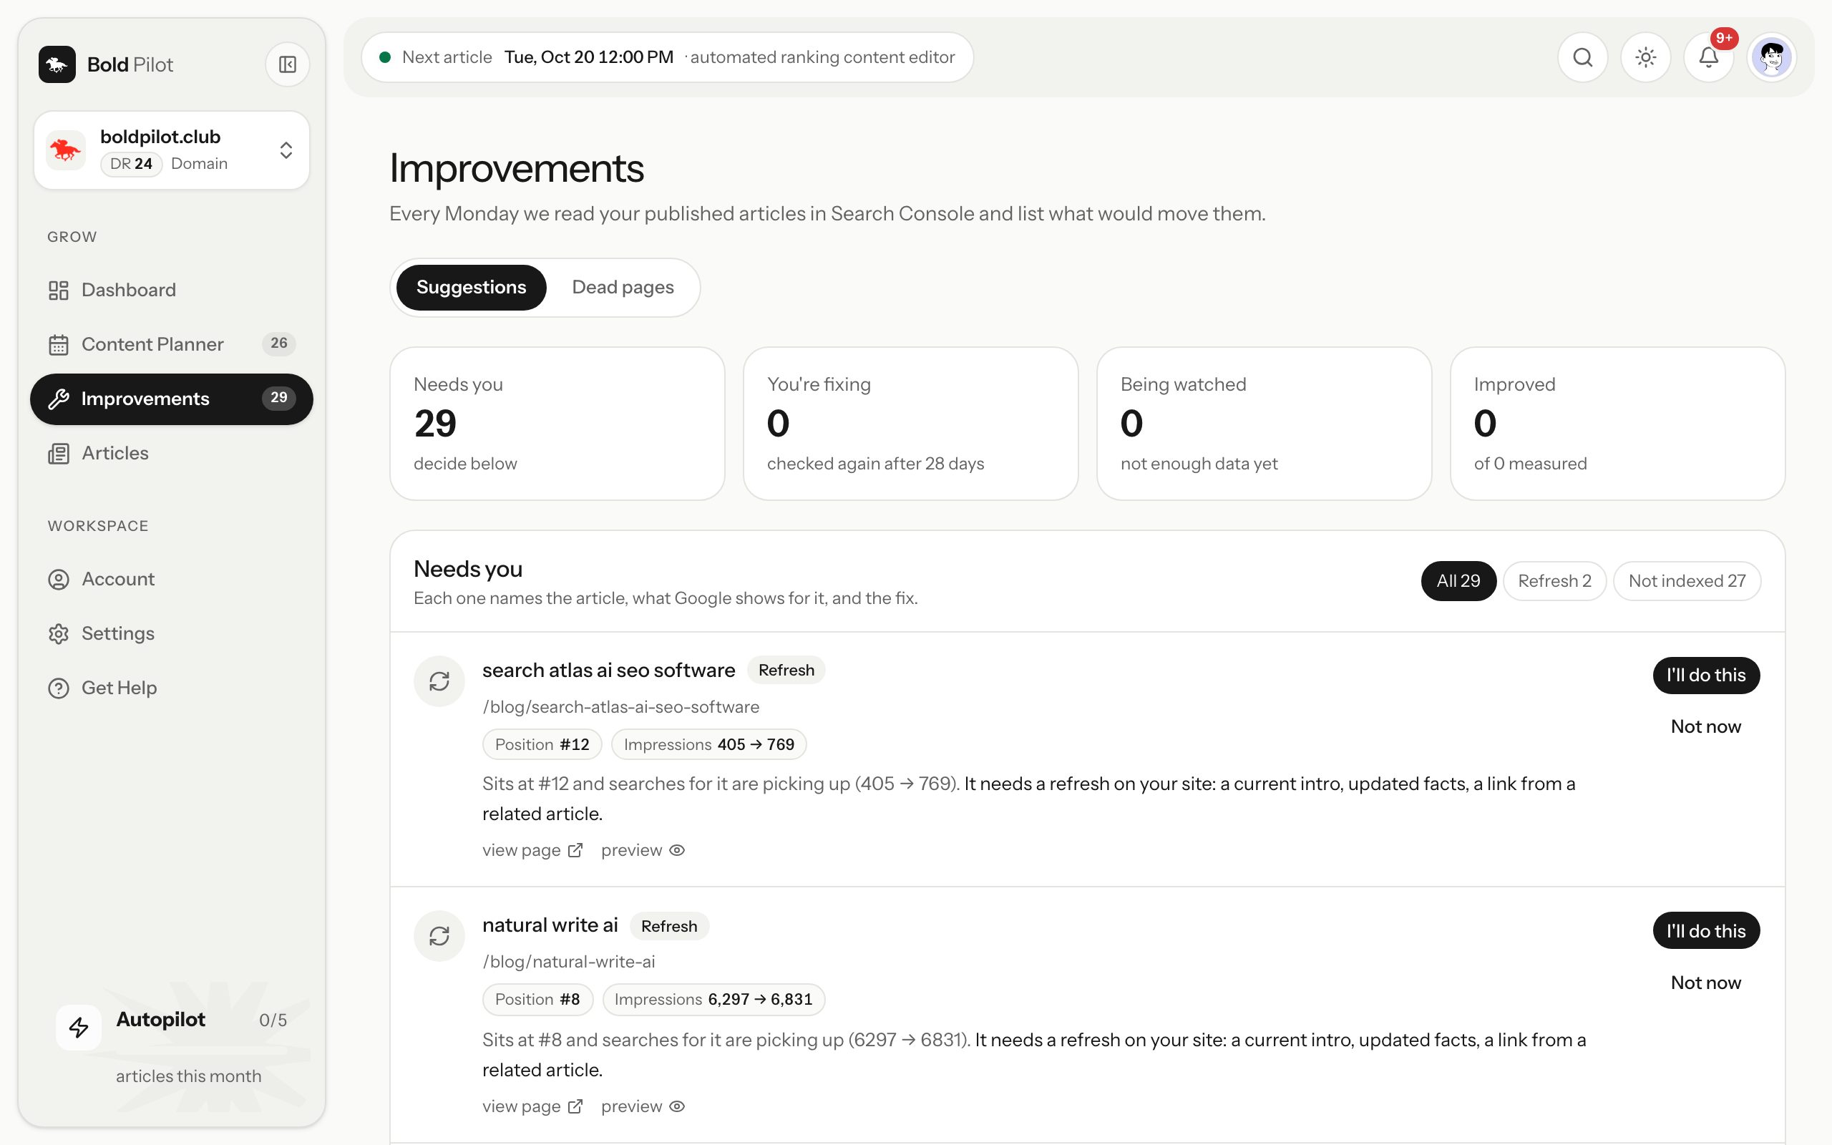Click the Content Planner calendar icon
Viewport: 1832px width, 1145px height.
(x=58, y=344)
